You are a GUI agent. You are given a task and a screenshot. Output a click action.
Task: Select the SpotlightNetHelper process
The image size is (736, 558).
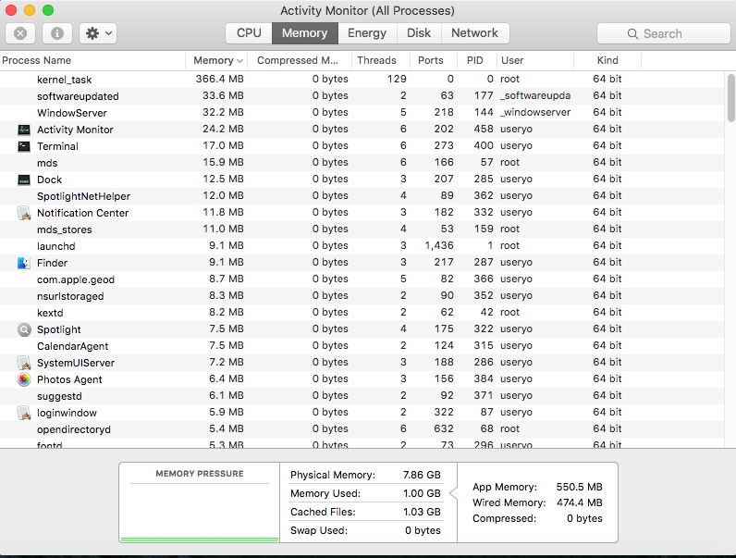pos(362,196)
